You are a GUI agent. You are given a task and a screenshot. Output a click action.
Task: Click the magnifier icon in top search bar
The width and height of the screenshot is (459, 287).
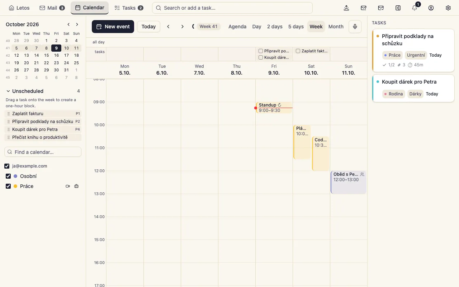[x=158, y=8]
